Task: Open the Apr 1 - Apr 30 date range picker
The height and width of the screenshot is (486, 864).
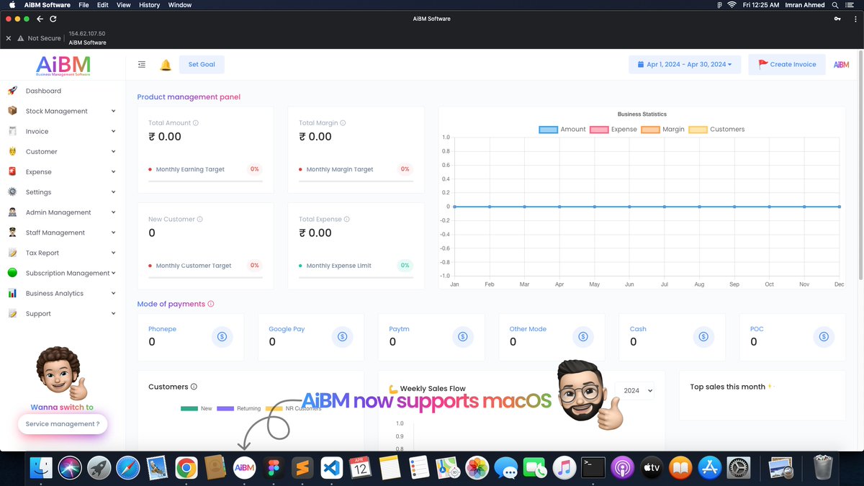Action: [x=684, y=64]
